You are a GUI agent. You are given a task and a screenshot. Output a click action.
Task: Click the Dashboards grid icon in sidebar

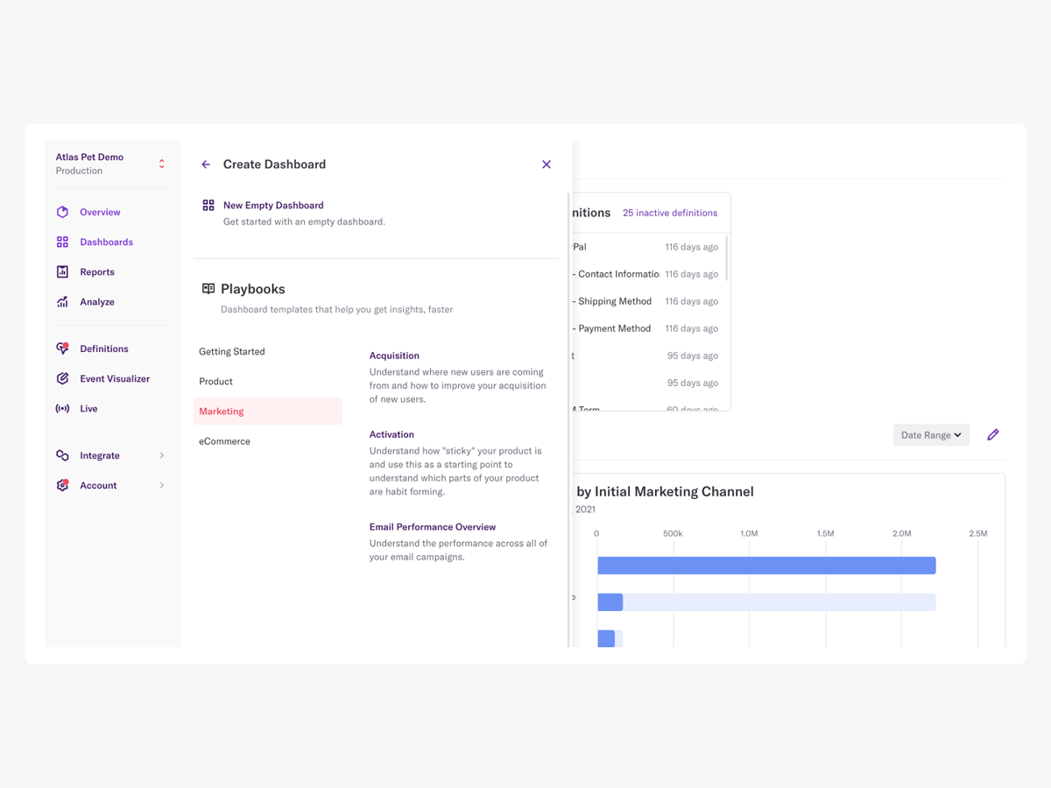[x=62, y=242]
